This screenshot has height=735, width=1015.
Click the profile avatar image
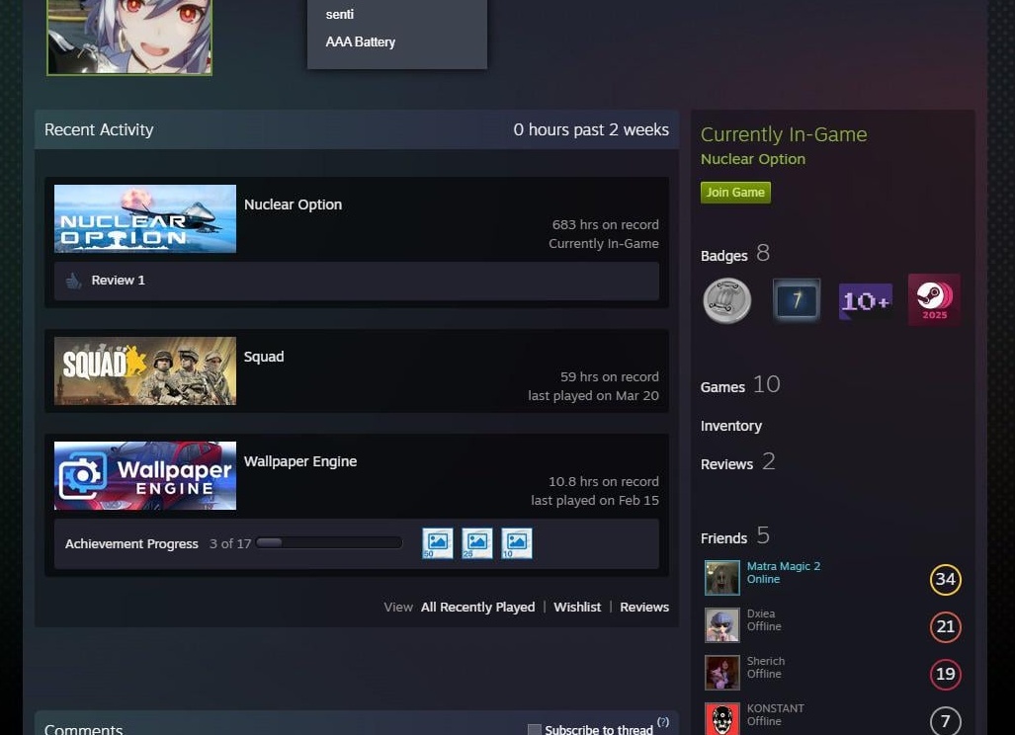point(129,37)
